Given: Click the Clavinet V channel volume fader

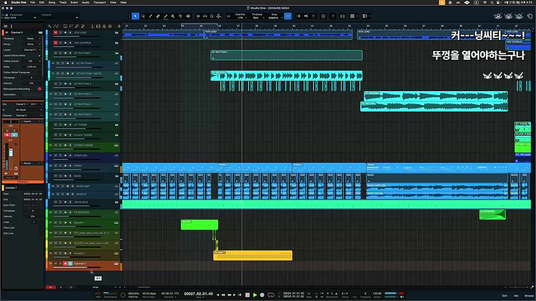Looking at the screenshot, I should 11,153.
